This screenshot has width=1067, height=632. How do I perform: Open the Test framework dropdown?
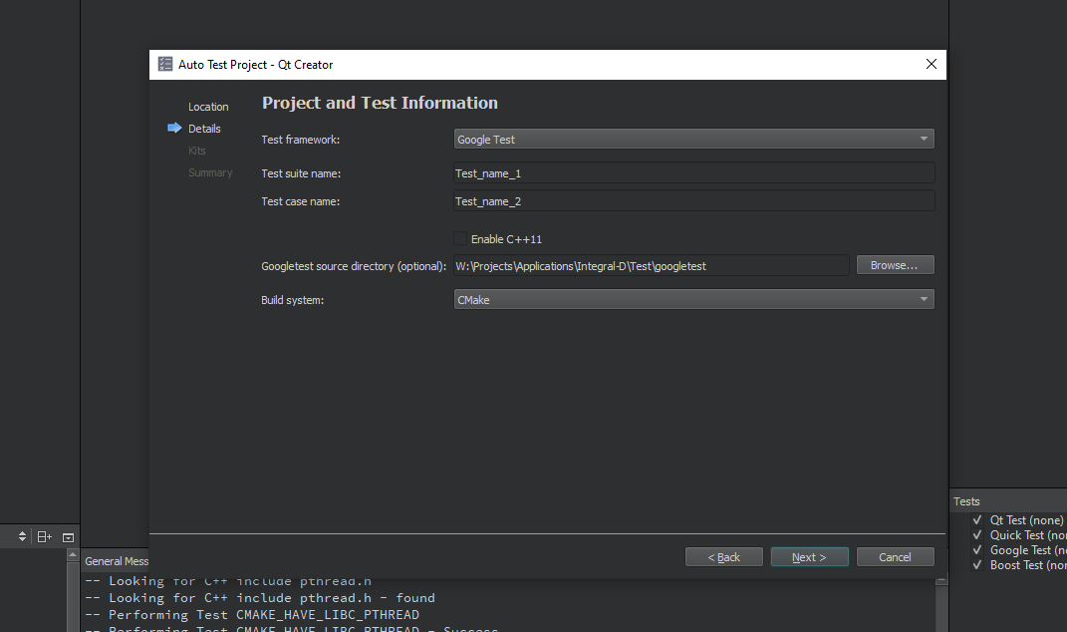pyautogui.click(x=693, y=140)
